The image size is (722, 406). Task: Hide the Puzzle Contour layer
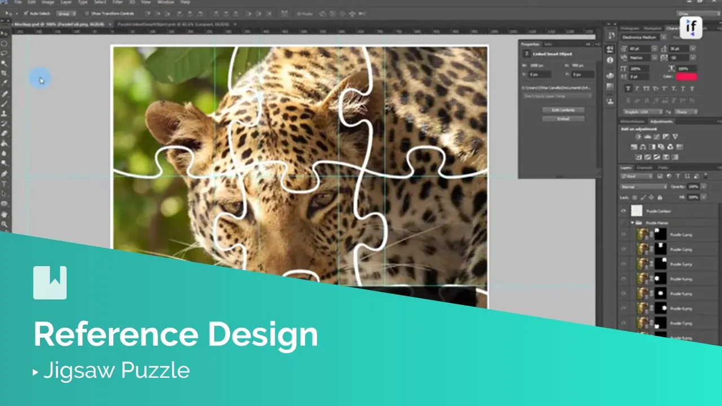(x=624, y=211)
